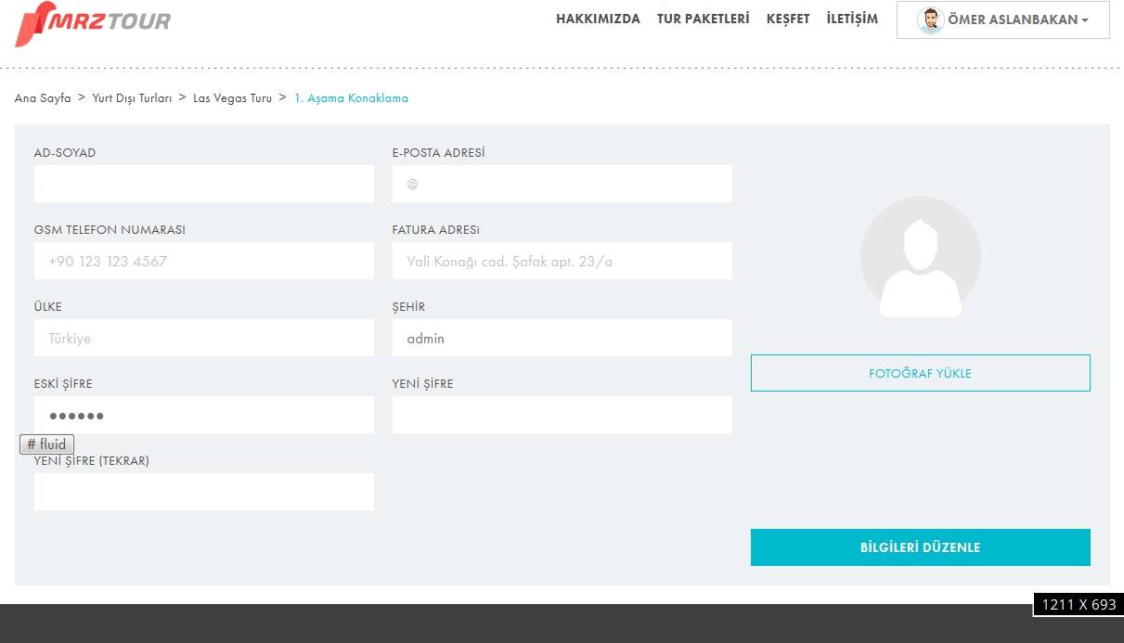Click the user avatar icon in header
Viewport: 1124px width, 643px height.
click(x=930, y=19)
